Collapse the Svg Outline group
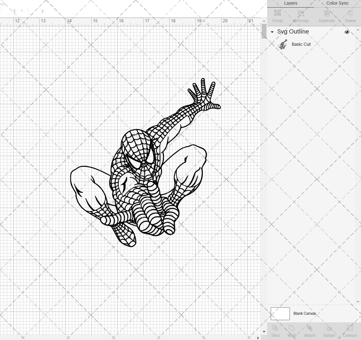The image size is (361, 340). (272, 32)
